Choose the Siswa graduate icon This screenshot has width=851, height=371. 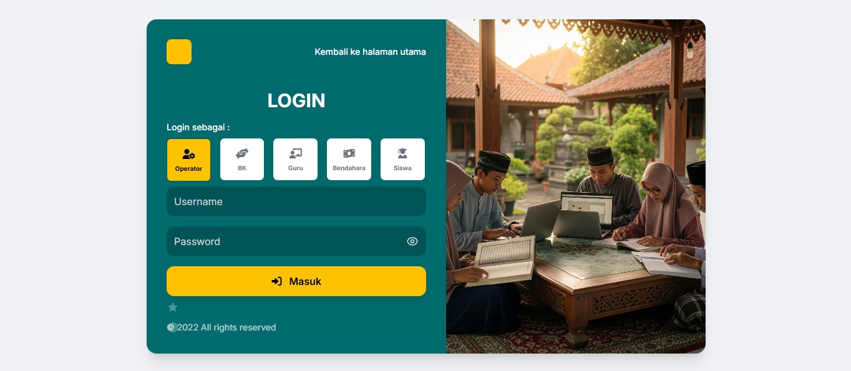point(402,153)
